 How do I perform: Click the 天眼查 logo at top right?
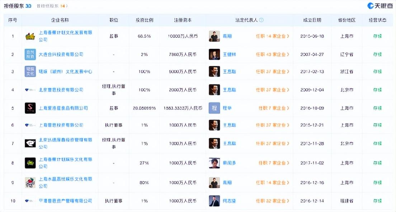380,6
